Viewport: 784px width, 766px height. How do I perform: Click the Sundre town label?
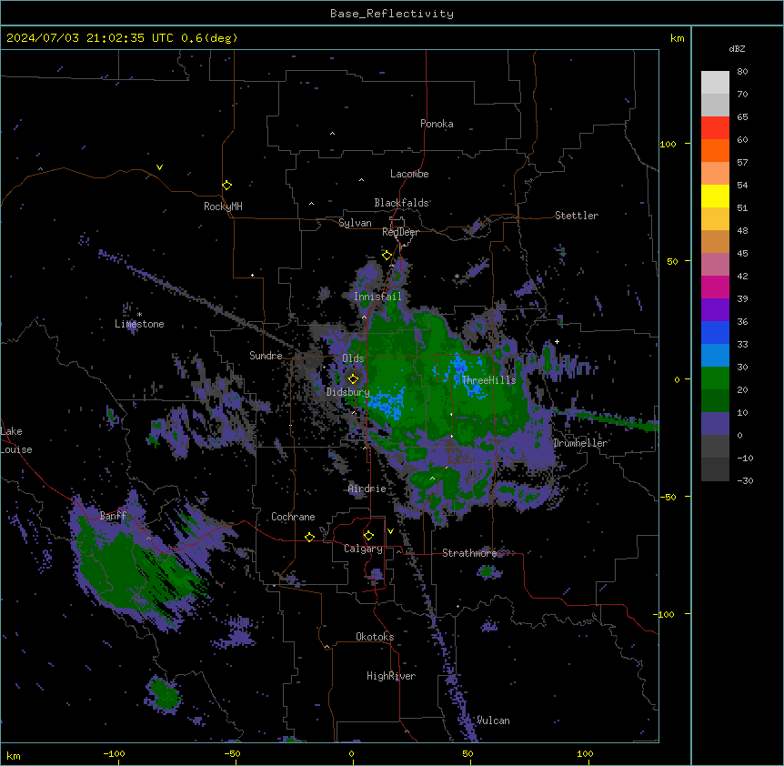tap(266, 356)
